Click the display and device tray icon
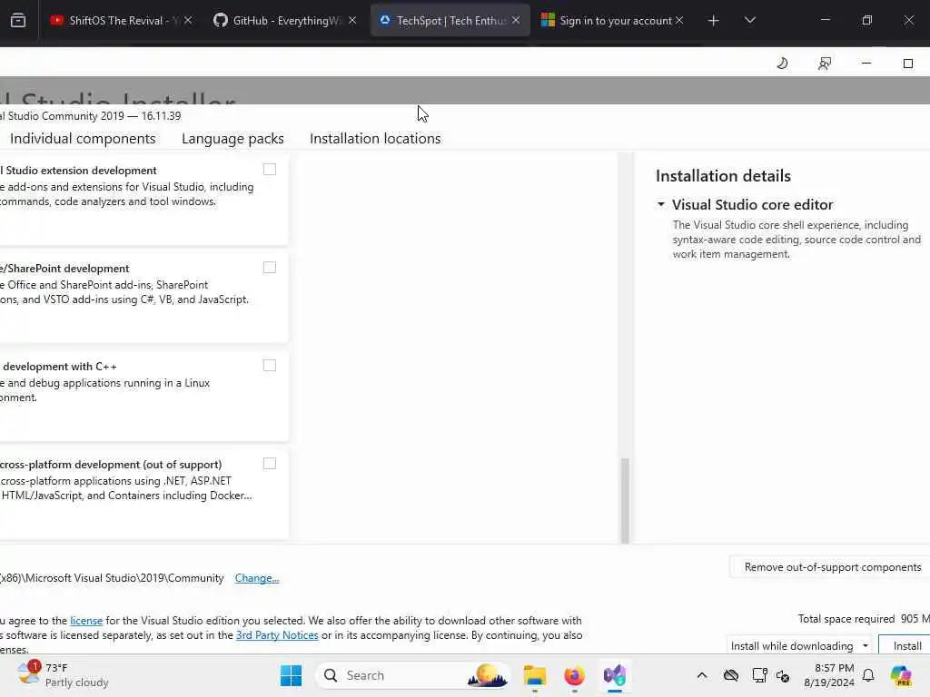The height and width of the screenshot is (697, 930). (x=759, y=675)
